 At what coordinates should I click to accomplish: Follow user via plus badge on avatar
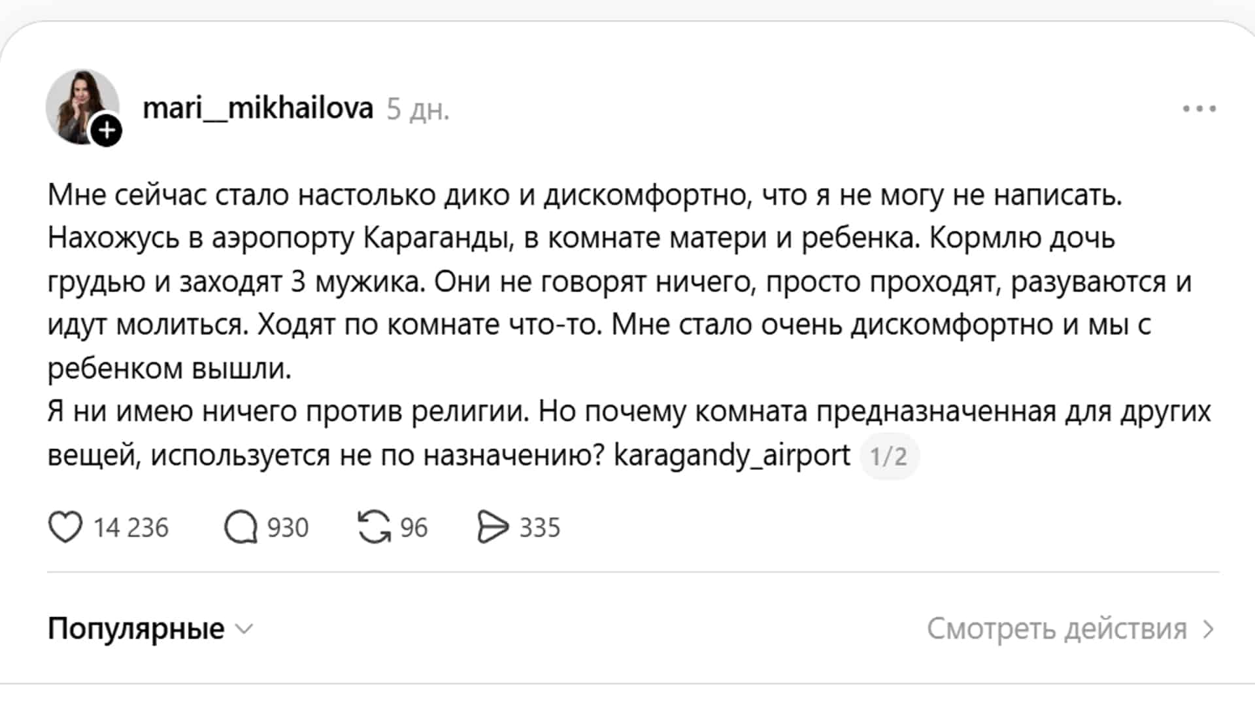(x=106, y=131)
